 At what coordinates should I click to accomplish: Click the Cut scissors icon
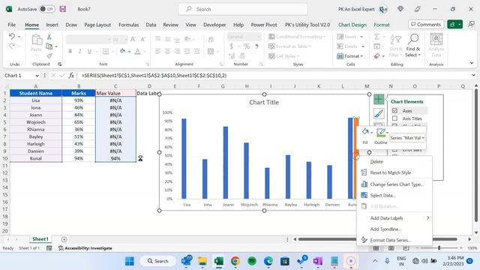tap(49, 37)
